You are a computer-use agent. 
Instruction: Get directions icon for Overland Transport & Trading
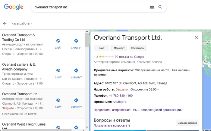tap(76, 41)
